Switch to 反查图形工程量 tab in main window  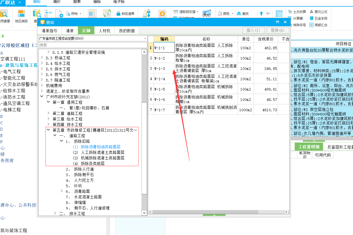340,147
